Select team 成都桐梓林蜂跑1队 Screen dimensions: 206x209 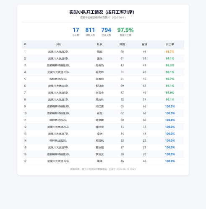click(58, 107)
